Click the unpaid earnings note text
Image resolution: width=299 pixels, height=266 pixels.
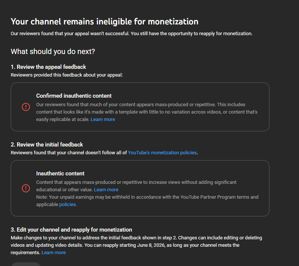[x=147, y=197]
